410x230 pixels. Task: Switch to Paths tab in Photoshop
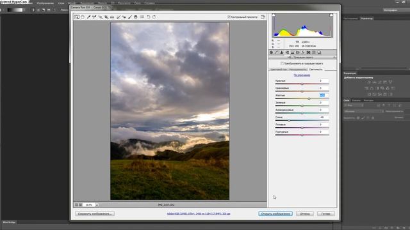click(x=368, y=100)
